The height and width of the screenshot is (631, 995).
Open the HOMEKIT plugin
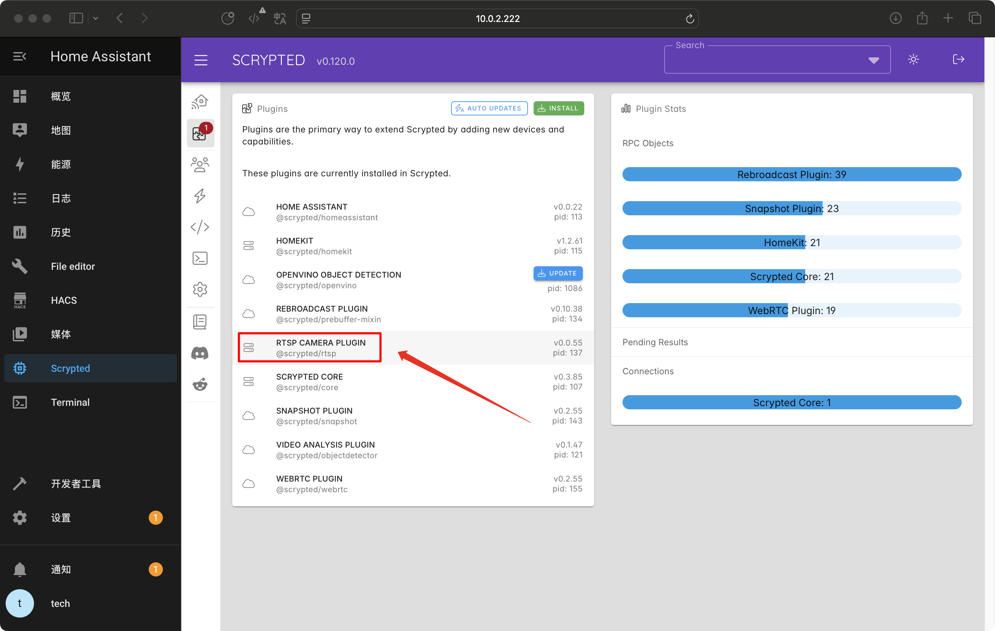coord(413,246)
